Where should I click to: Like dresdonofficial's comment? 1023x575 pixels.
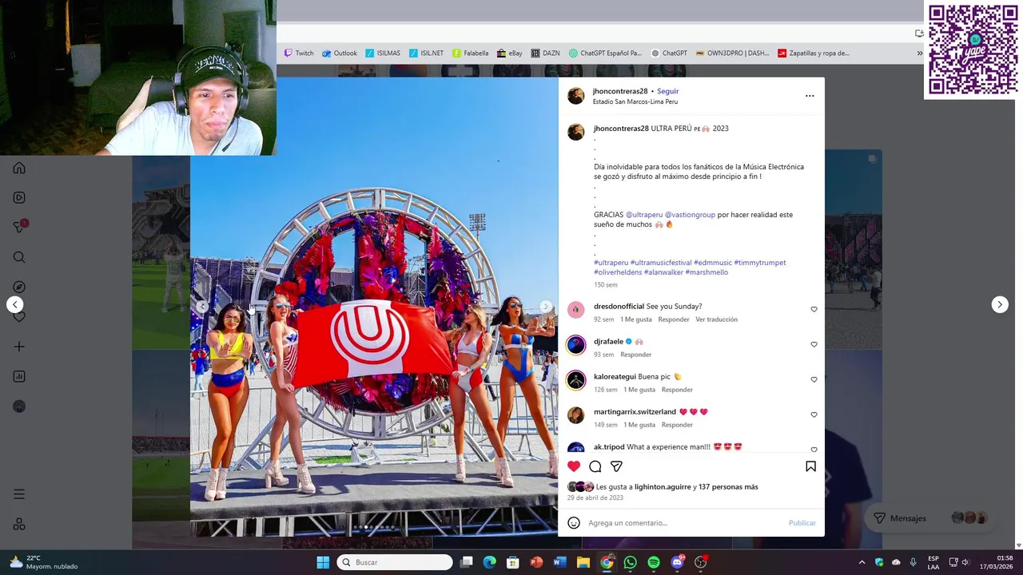(x=814, y=309)
